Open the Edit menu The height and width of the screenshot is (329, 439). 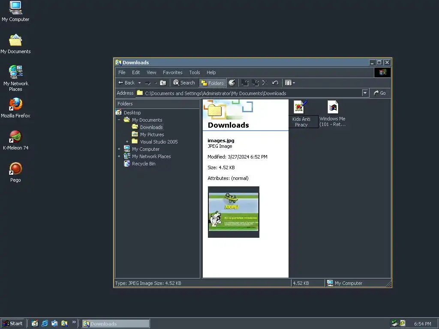coord(136,72)
